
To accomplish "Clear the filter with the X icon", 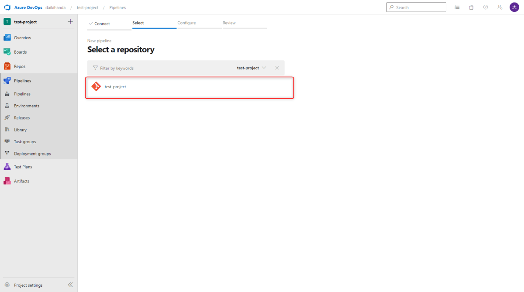I will [x=277, y=68].
